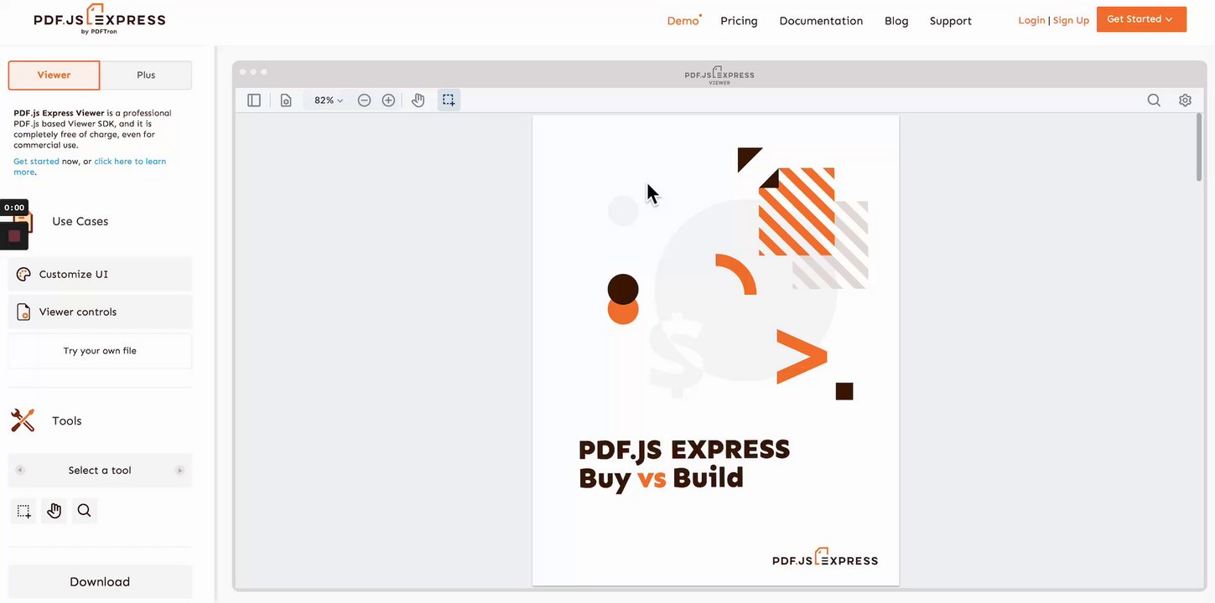This screenshot has width=1215, height=603.
Task: Click the Customize UI palette icon
Action: (23, 274)
